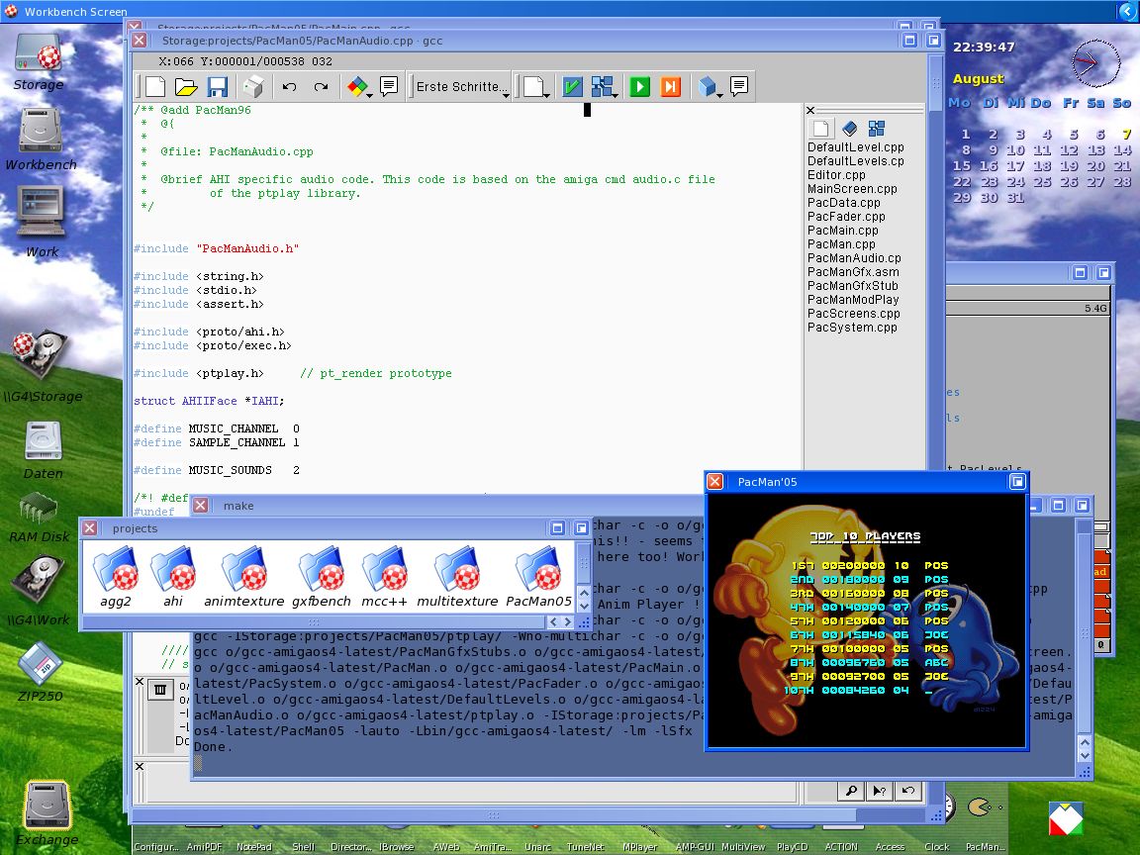
Task: Click the printer icon in the editor toolbar
Action: pyautogui.click(x=253, y=86)
